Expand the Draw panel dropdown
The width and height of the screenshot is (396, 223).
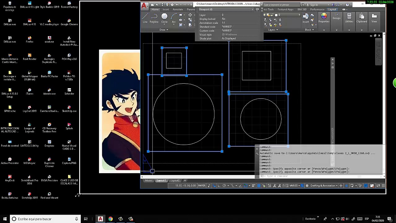click(164, 30)
